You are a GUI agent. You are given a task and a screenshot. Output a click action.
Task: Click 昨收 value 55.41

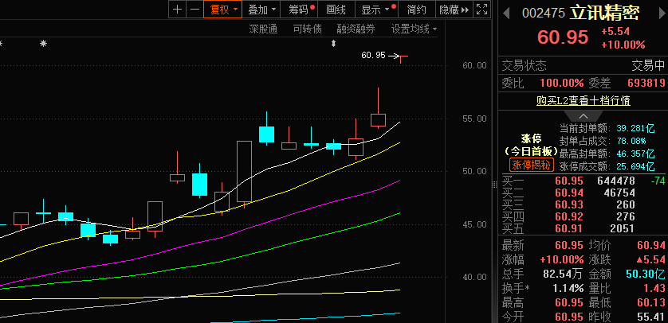point(651,317)
